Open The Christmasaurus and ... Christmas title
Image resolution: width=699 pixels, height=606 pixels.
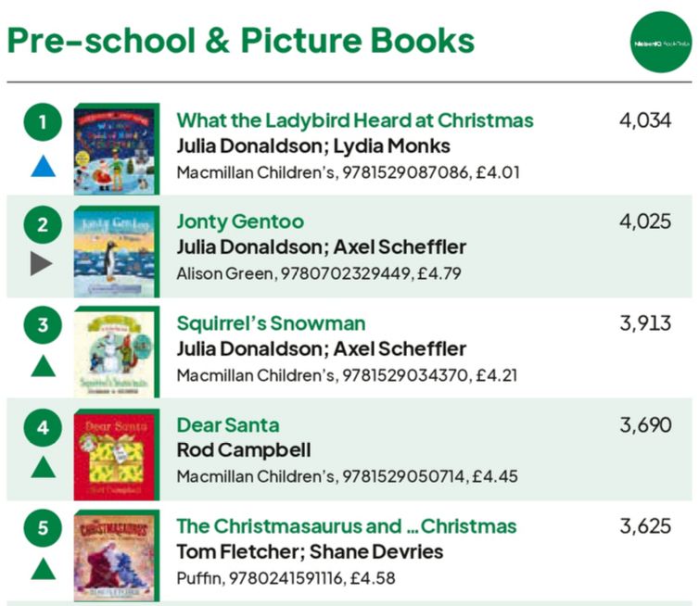[x=346, y=526]
